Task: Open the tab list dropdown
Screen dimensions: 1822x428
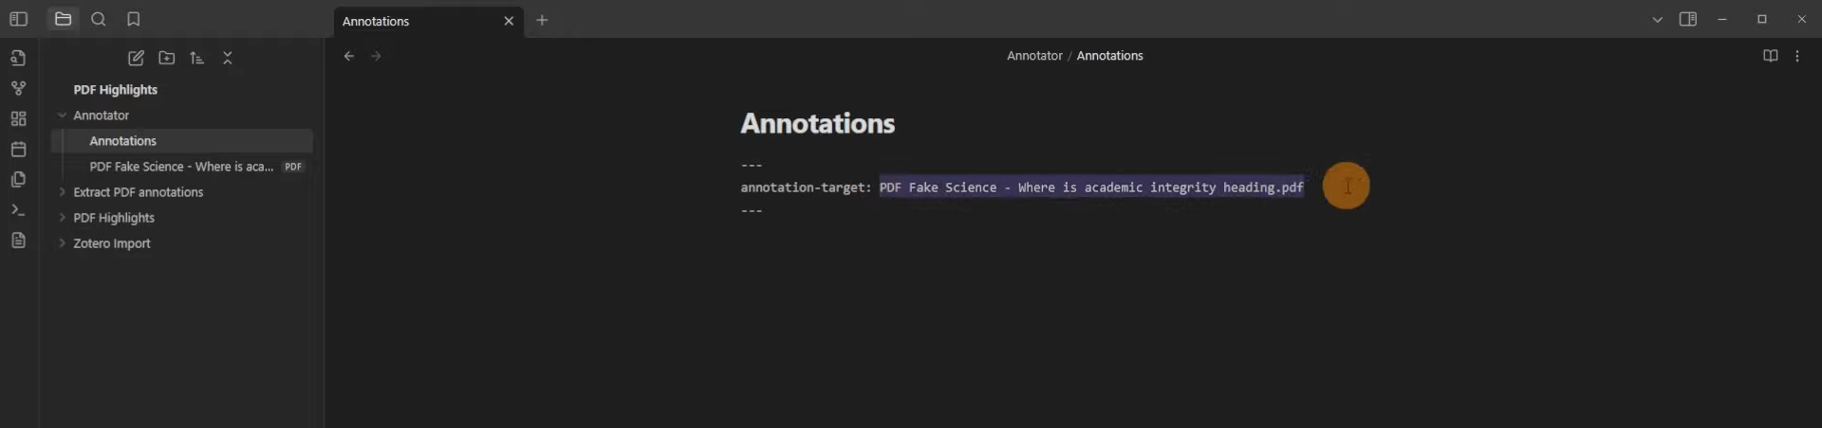Action: click(1657, 19)
